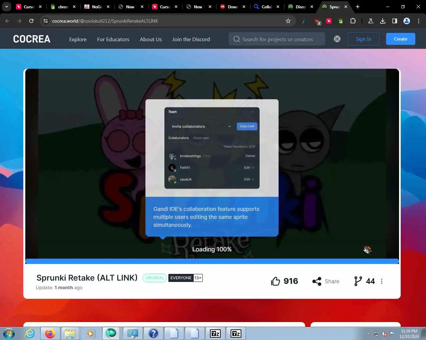Open the For Educators page
The height and width of the screenshot is (340, 426).
[113, 39]
